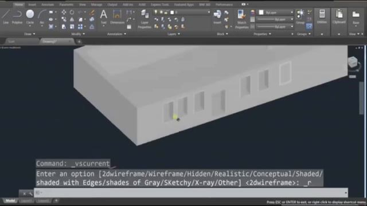Switch to the Parametric ribbon tab

click(x=67, y=5)
